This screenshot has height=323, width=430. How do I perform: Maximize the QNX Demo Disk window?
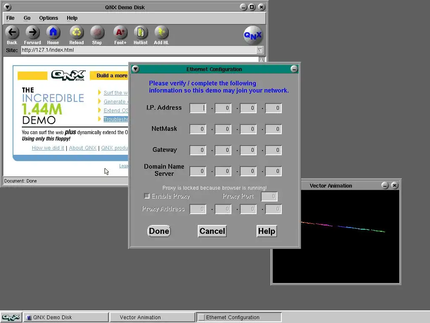point(252,7)
